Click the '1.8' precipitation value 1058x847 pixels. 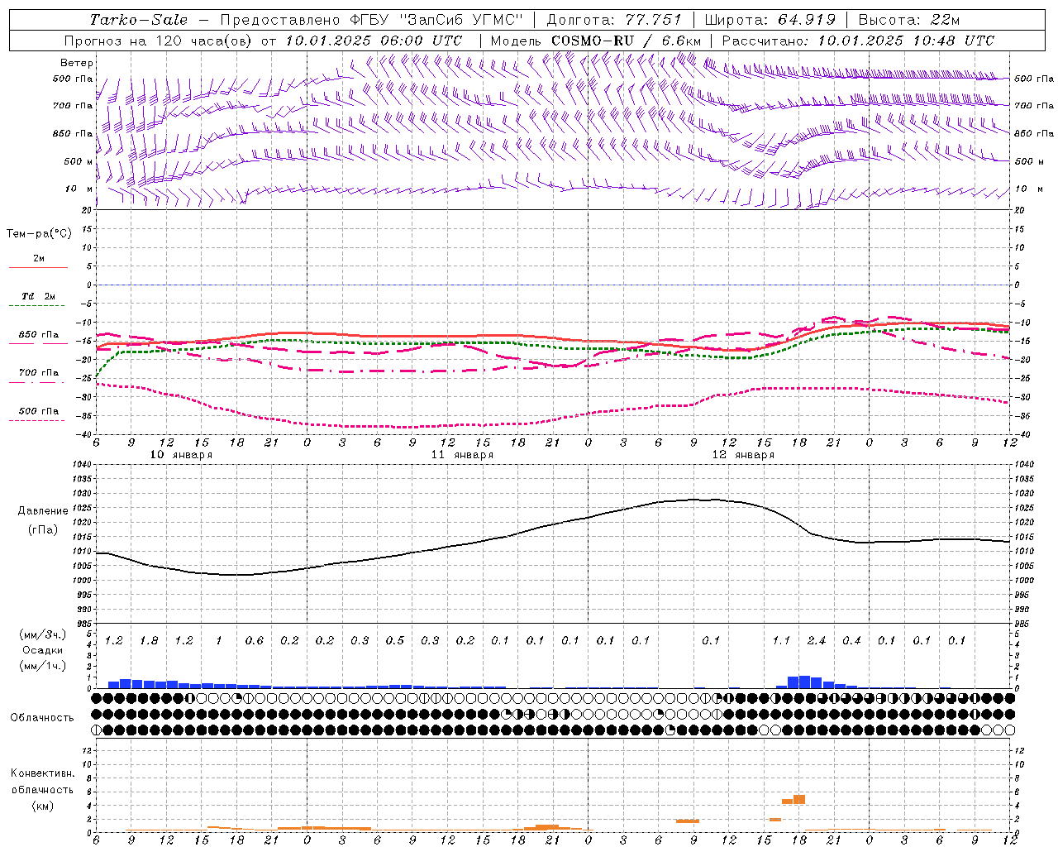coord(149,641)
